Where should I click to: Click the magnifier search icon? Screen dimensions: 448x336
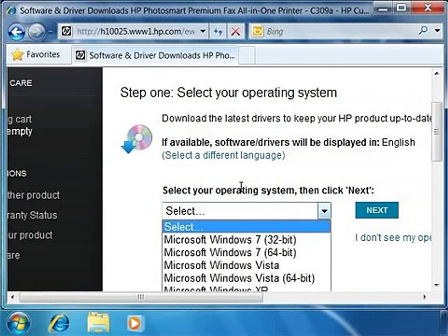pyautogui.click(x=423, y=31)
